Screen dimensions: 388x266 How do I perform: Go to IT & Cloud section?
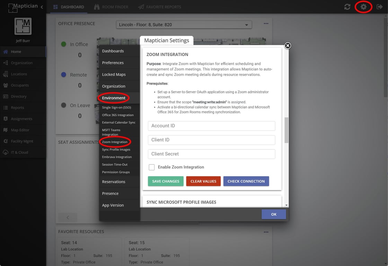pyautogui.click(x=19, y=152)
